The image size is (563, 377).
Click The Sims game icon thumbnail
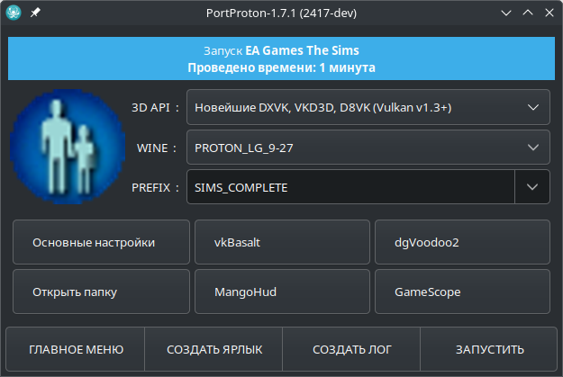(68, 147)
